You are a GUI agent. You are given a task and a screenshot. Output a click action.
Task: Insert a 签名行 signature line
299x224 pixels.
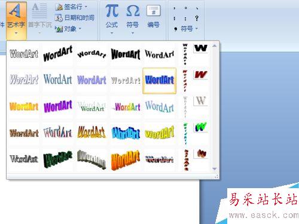(69, 7)
